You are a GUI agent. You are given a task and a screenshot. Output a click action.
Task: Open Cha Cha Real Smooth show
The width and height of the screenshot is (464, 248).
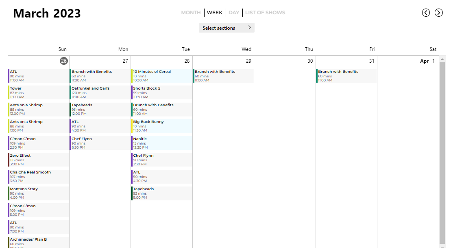tap(39, 176)
